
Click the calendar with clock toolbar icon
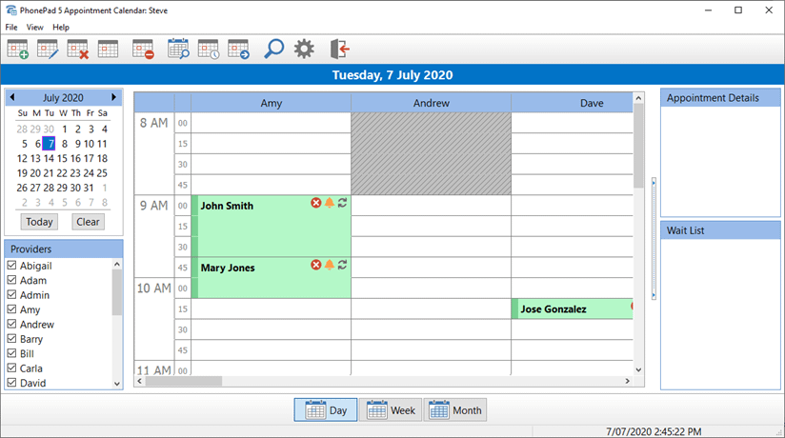tap(209, 50)
